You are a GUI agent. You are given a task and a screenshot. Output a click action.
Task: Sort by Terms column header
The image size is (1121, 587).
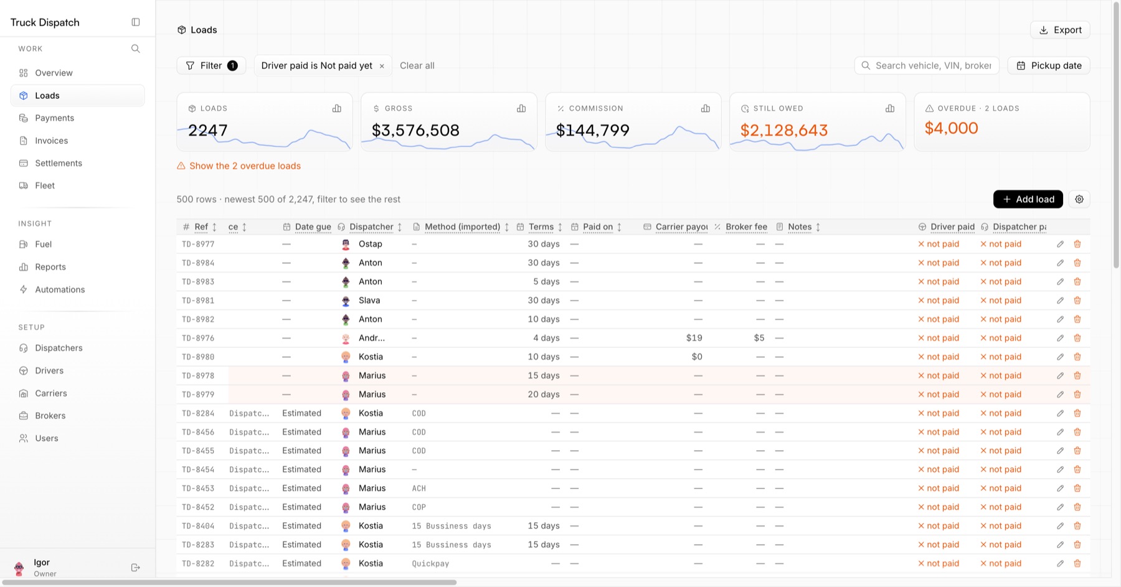coord(540,227)
